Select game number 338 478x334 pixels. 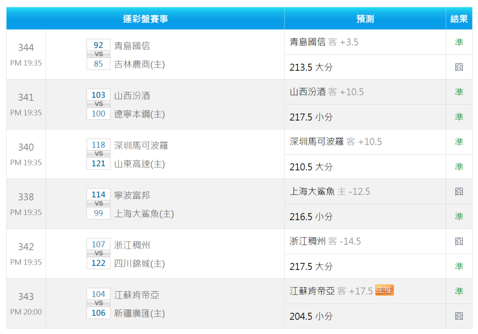(x=26, y=197)
